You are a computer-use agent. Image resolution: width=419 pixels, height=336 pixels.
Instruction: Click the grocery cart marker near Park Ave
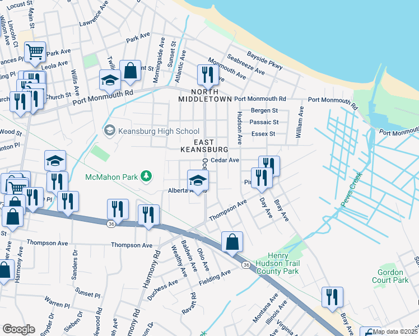pyautogui.click(x=35, y=54)
